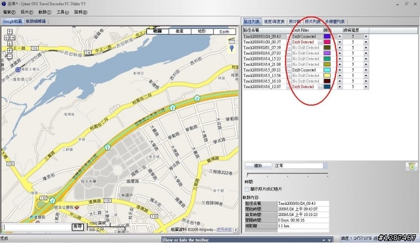Screen dimensions: 420x243
Task: Open color dropdown for Track2009/01/24_09:43
Action: 340,36
